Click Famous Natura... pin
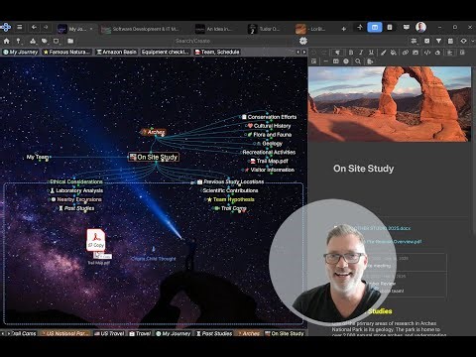Screen dimensions: 476x357 [x=67, y=52]
